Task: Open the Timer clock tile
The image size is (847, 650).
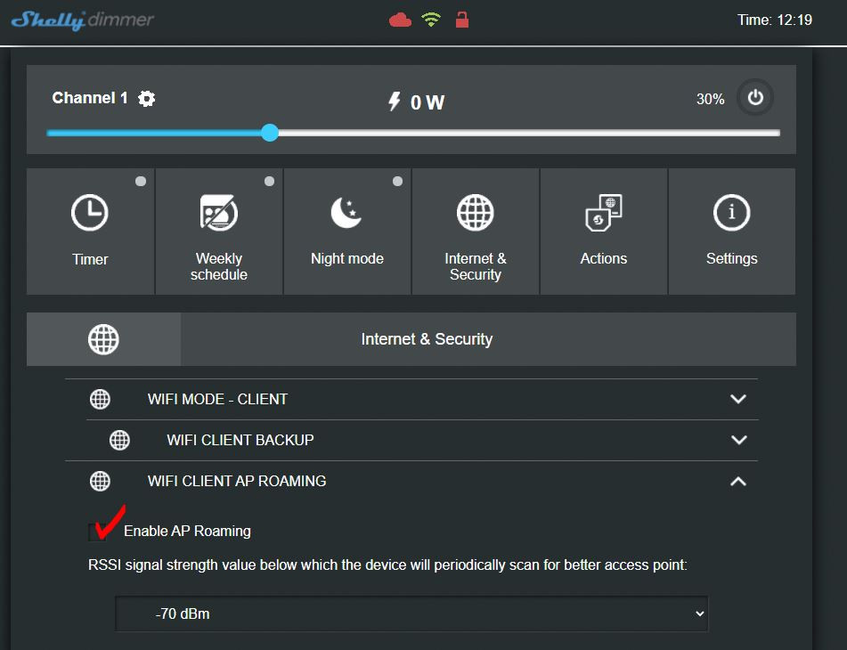Action: click(x=90, y=232)
